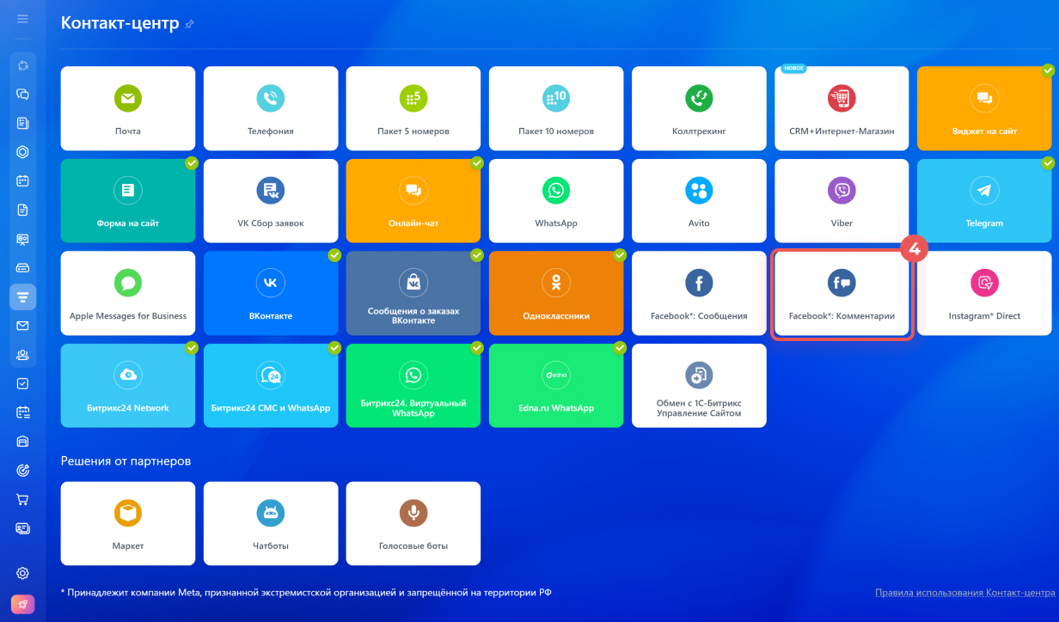Viewport: 1059px width, 622px height.
Task: Open the Онлайн-чат tile
Action: coord(413,200)
